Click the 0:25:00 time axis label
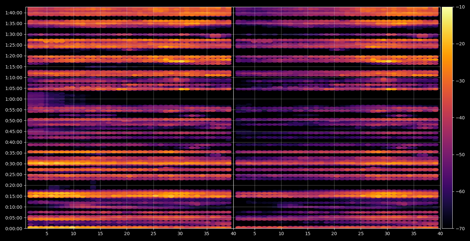 coord(14,174)
